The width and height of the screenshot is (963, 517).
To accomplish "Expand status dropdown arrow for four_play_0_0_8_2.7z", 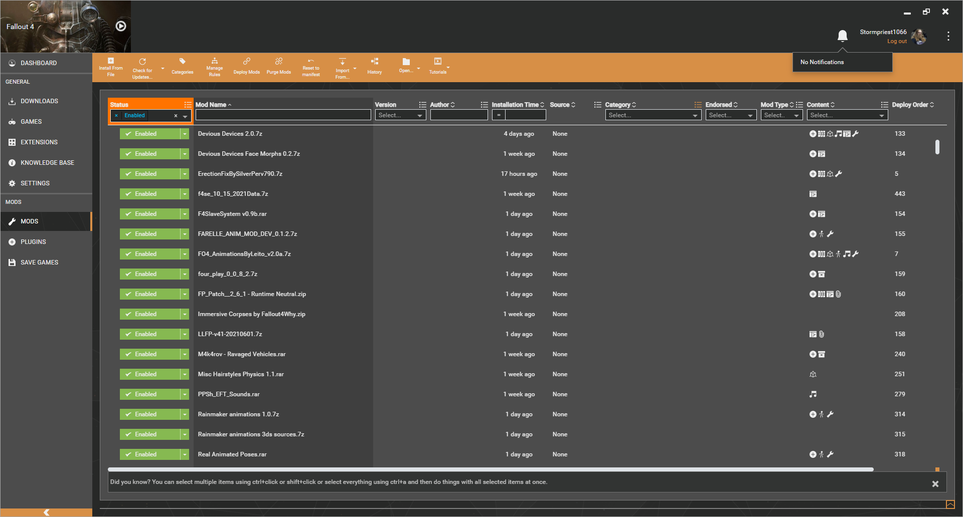I will [x=185, y=274].
